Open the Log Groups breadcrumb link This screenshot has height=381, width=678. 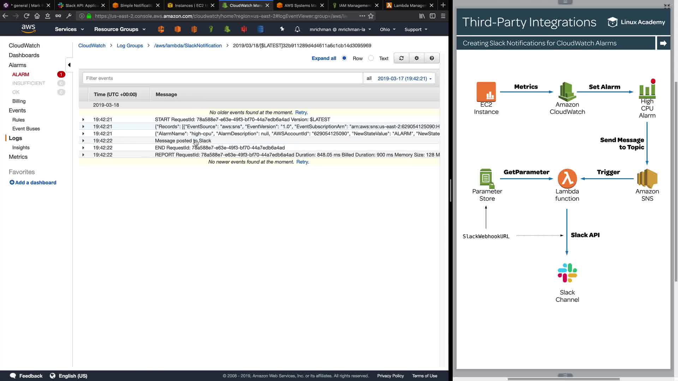pyautogui.click(x=130, y=46)
